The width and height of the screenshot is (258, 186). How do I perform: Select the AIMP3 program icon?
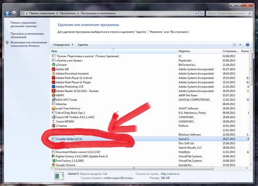point(53,95)
